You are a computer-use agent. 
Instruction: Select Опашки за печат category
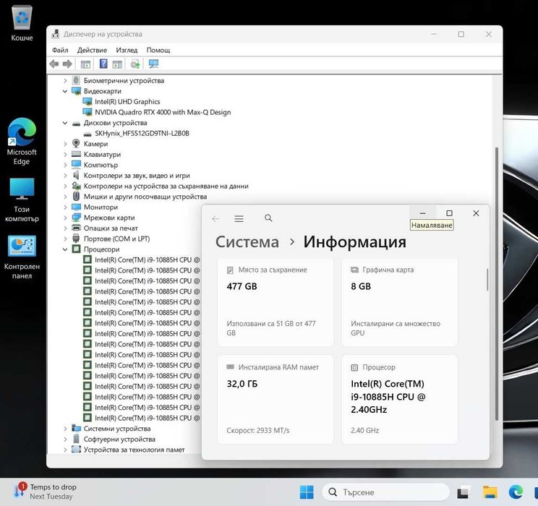111,228
